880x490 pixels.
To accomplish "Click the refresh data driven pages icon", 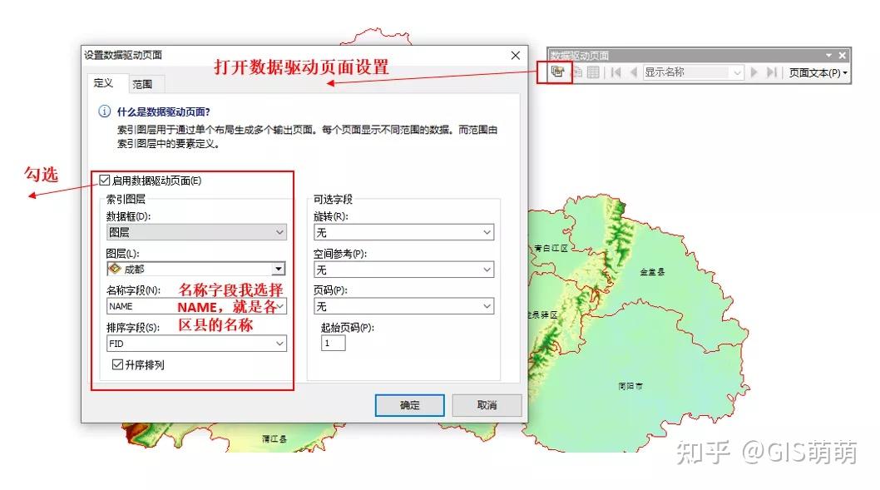I will tap(577, 72).
